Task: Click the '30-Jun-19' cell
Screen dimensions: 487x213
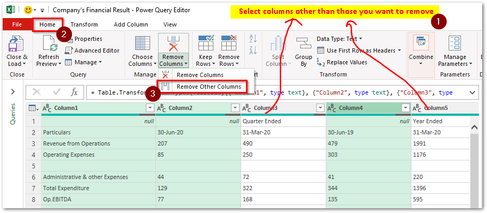Action: pos(368,132)
